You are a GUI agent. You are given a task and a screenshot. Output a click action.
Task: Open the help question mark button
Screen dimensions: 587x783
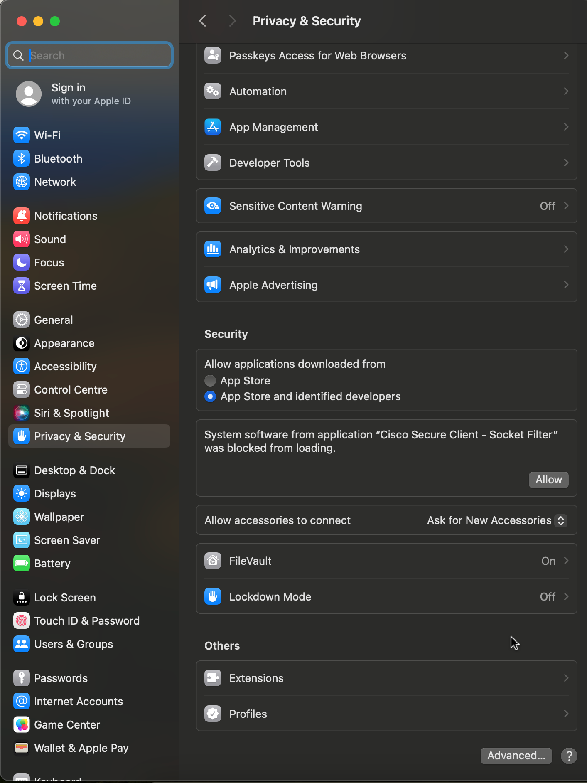(x=569, y=756)
